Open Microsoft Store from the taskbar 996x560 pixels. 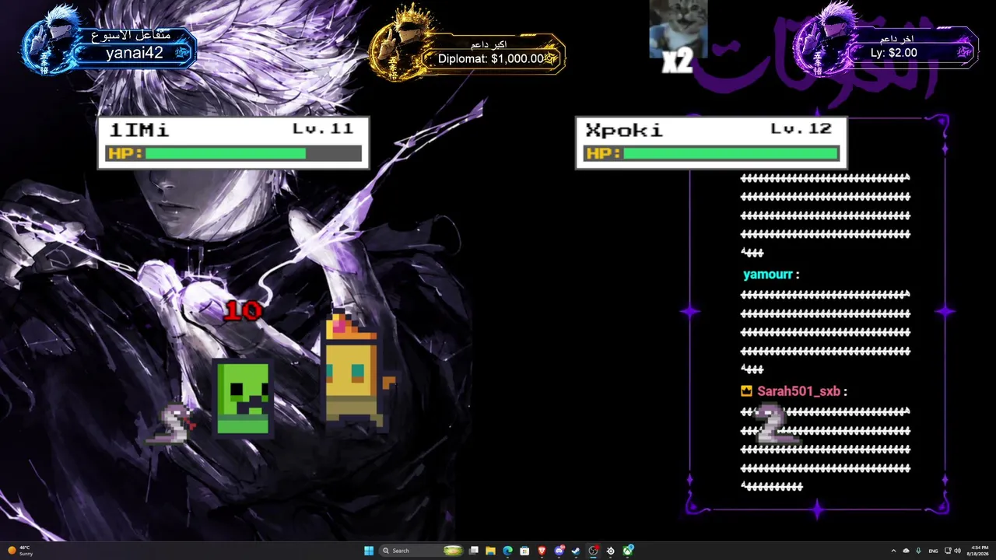coord(525,551)
